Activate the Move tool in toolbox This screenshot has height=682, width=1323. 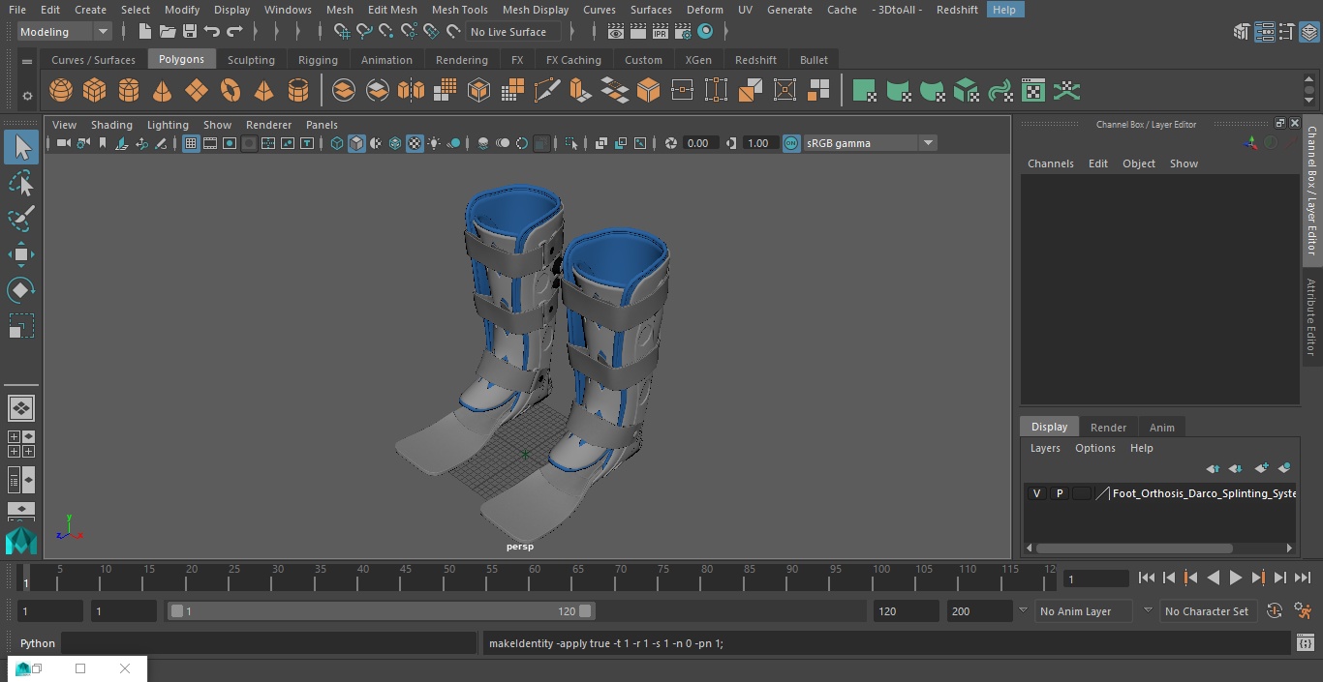pos(21,255)
